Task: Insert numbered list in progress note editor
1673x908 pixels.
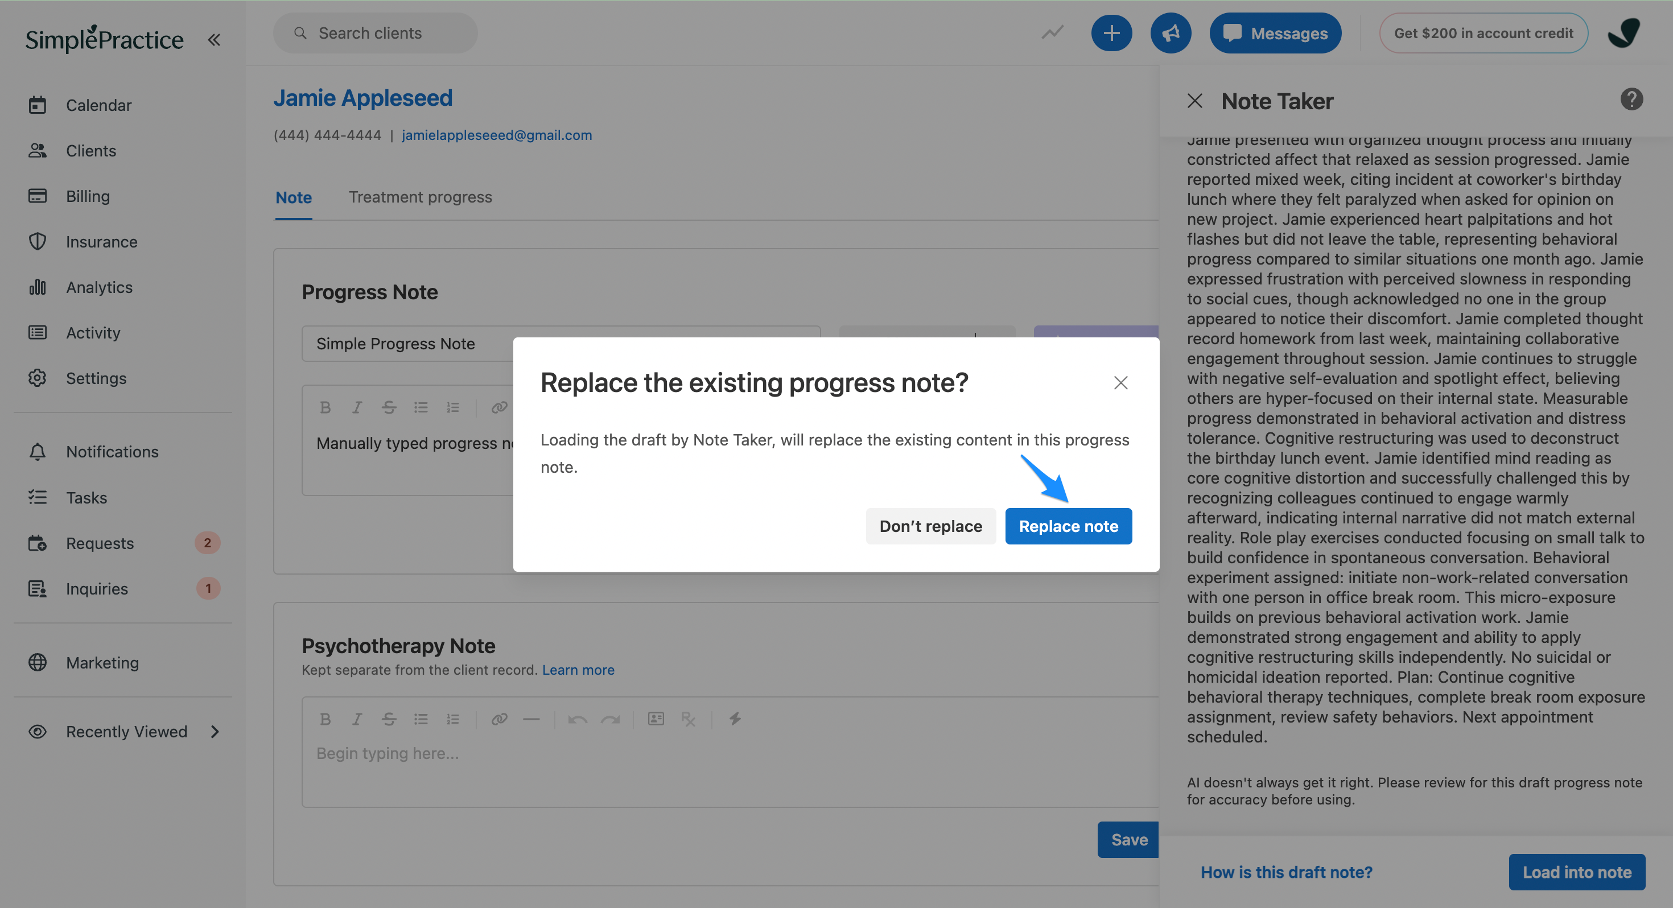Action: point(452,407)
